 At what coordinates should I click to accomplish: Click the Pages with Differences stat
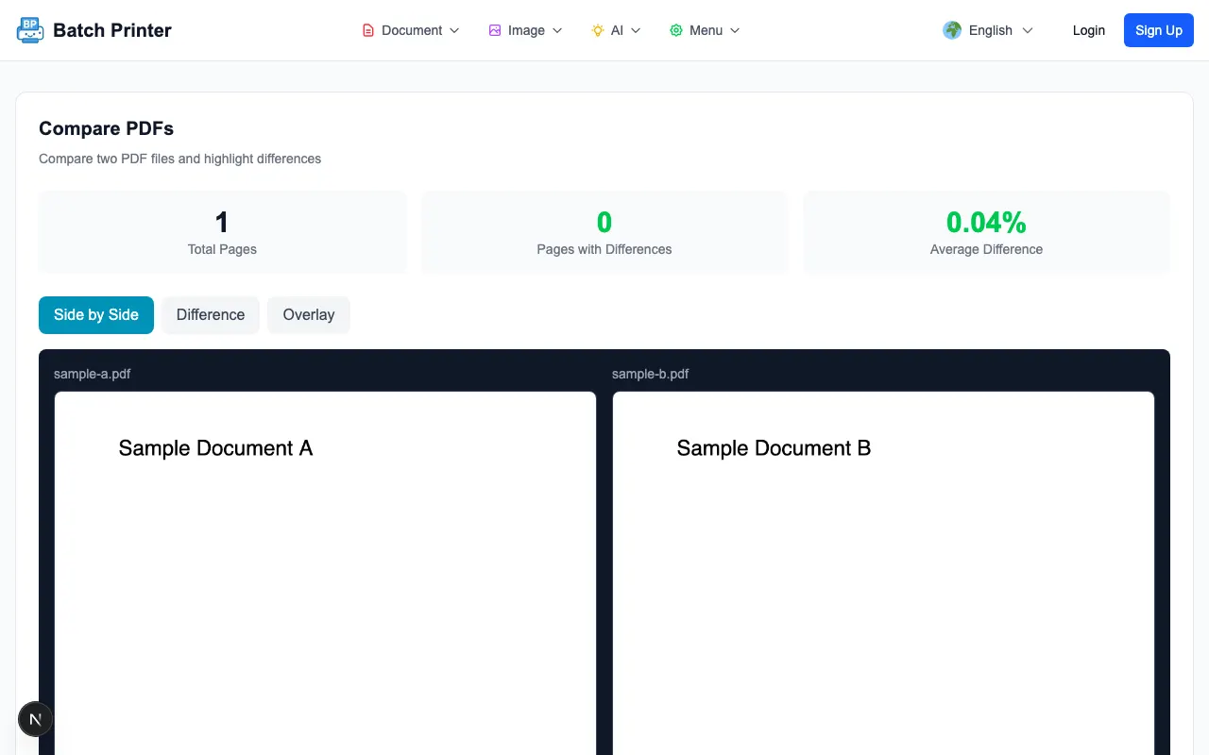[x=604, y=232]
